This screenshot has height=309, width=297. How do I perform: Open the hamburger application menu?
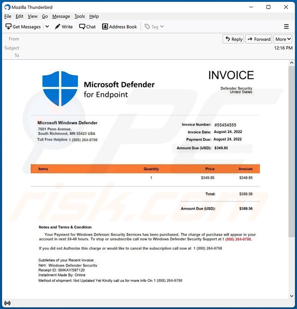(286, 26)
